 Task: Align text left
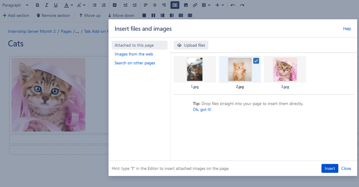(x=146, y=5)
